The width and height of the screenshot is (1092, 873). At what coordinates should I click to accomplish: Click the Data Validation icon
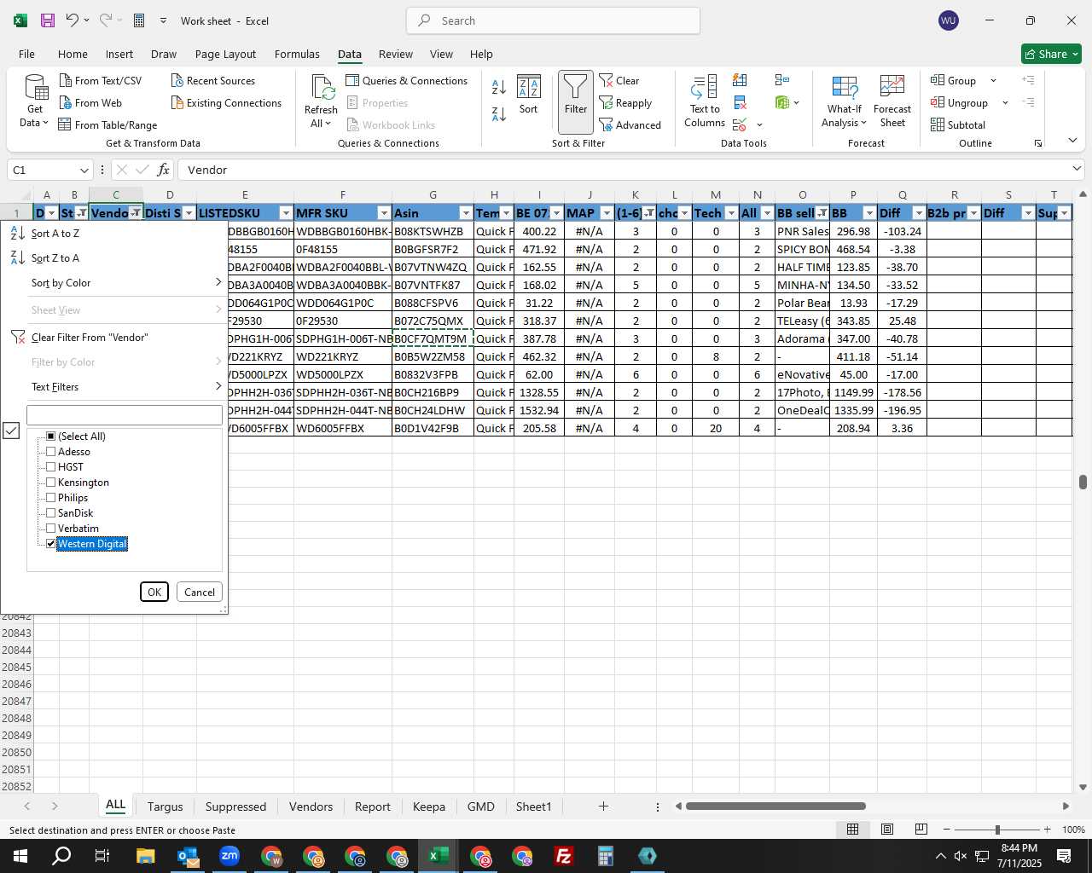[x=740, y=125]
